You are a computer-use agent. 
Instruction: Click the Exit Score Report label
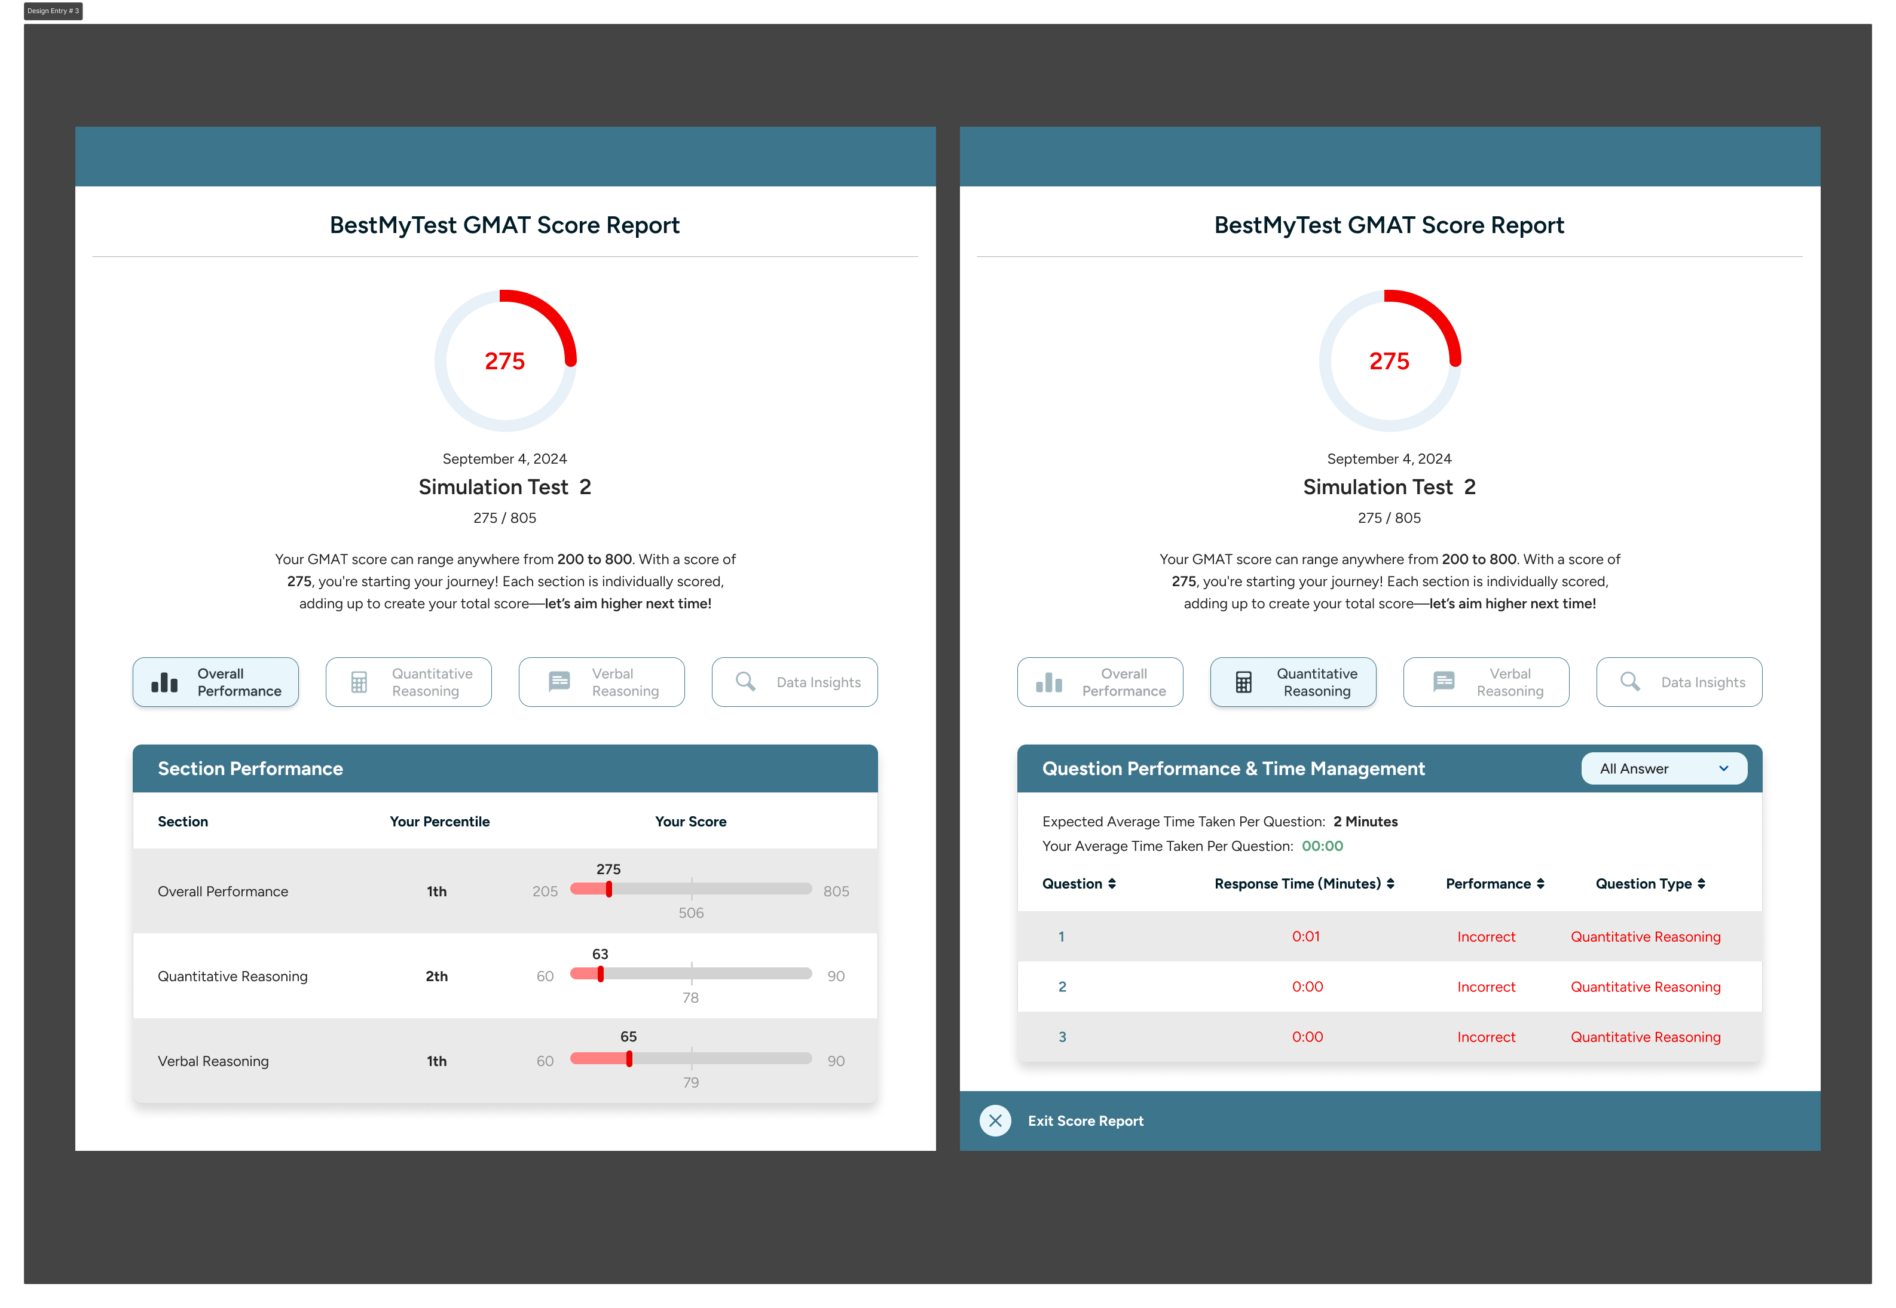click(x=1085, y=1121)
